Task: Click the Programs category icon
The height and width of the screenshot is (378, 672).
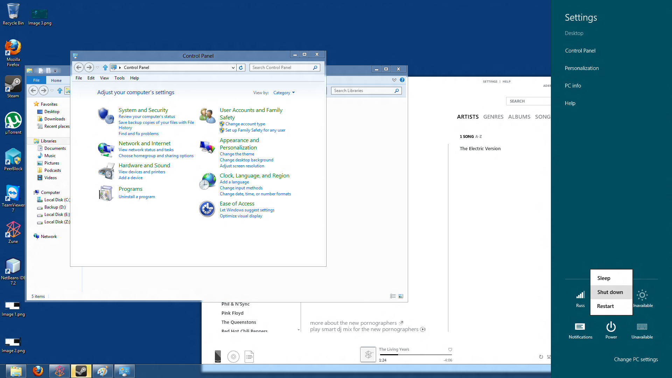Action: tap(106, 193)
